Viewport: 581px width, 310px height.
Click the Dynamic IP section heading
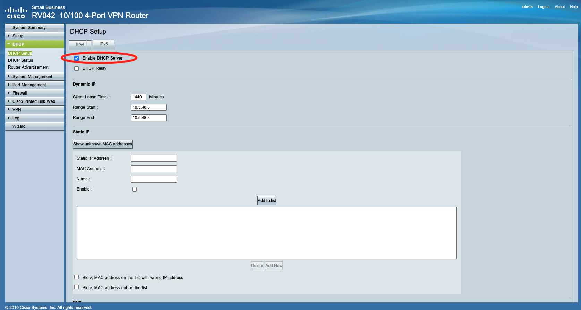coord(84,84)
